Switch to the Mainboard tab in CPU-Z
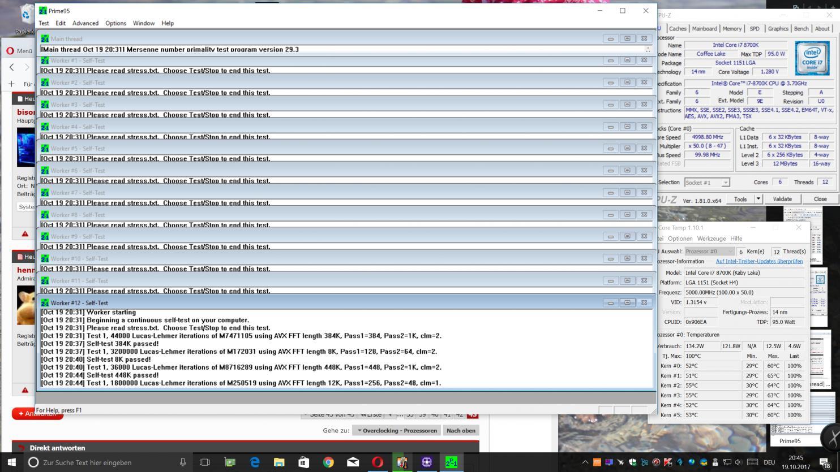Screen dimensions: 840x472 [704, 29]
